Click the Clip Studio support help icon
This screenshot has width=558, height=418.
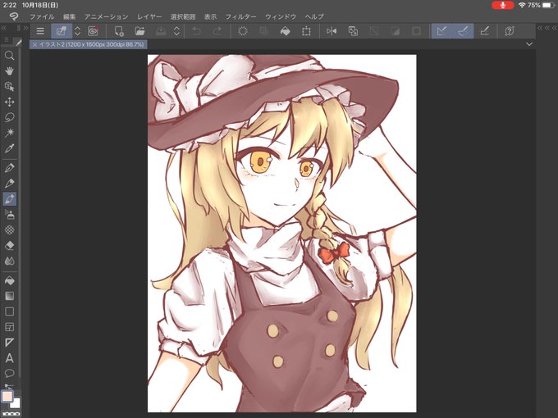(x=510, y=31)
